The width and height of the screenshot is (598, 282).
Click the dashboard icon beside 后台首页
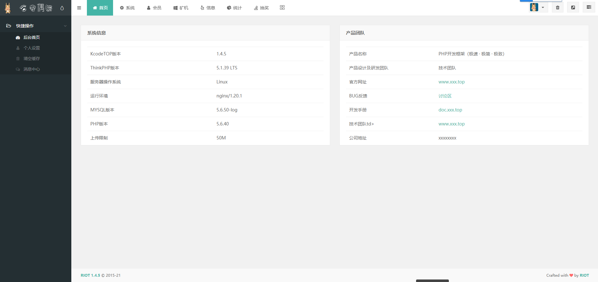pyautogui.click(x=18, y=38)
